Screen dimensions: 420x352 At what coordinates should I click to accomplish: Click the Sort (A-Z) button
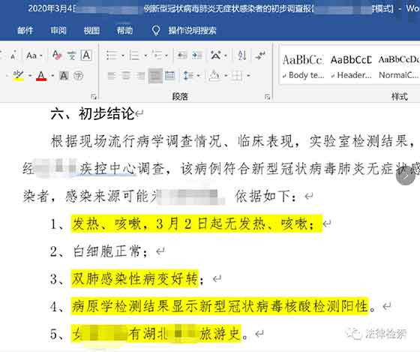[242, 56]
